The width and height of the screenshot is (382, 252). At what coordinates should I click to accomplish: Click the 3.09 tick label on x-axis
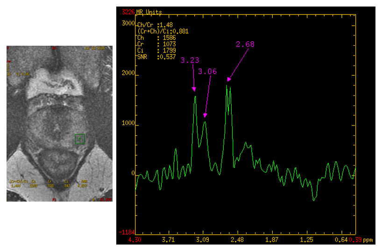(202, 240)
